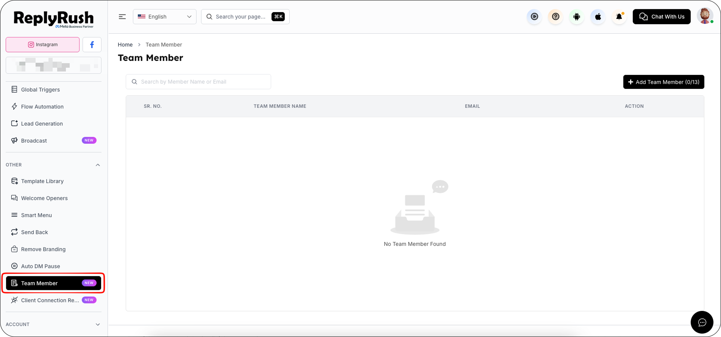This screenshot has height=337, width=721.
Task: Click the Broadcast megaphone icon
Action: (x=14, y=141)
